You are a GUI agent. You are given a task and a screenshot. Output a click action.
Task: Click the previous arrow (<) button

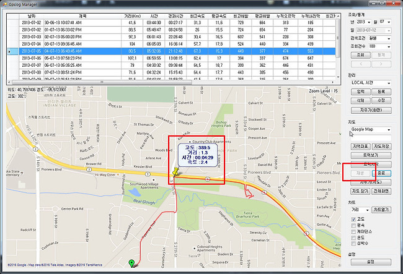click(x=360, y=63)
